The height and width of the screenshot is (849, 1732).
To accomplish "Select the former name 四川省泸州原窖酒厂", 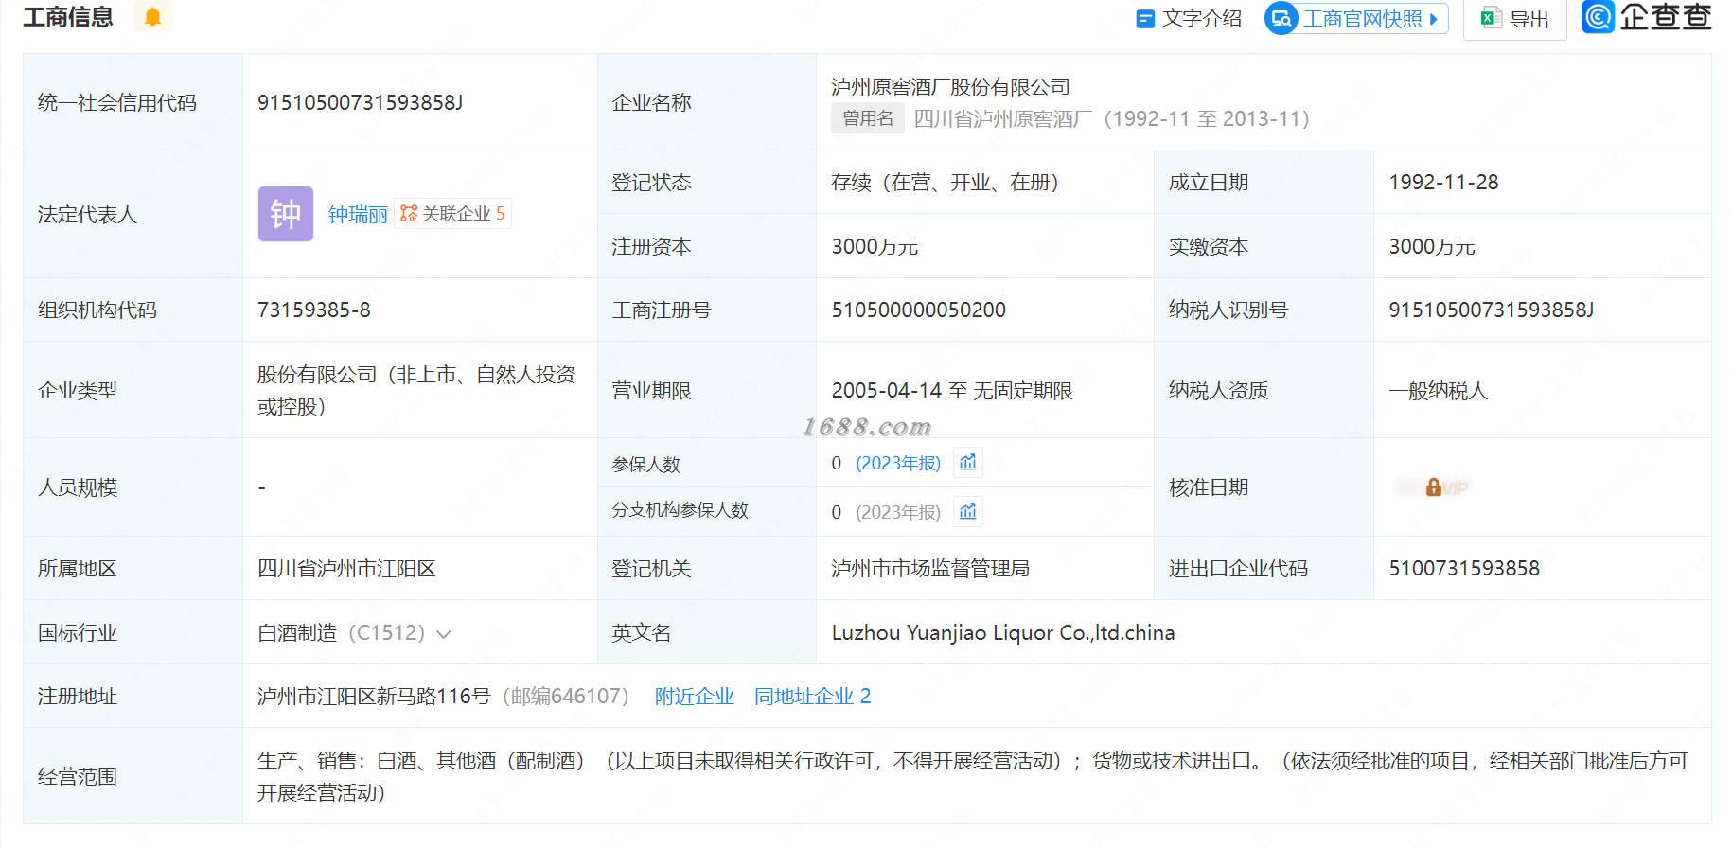I will tap(1002, 118).
